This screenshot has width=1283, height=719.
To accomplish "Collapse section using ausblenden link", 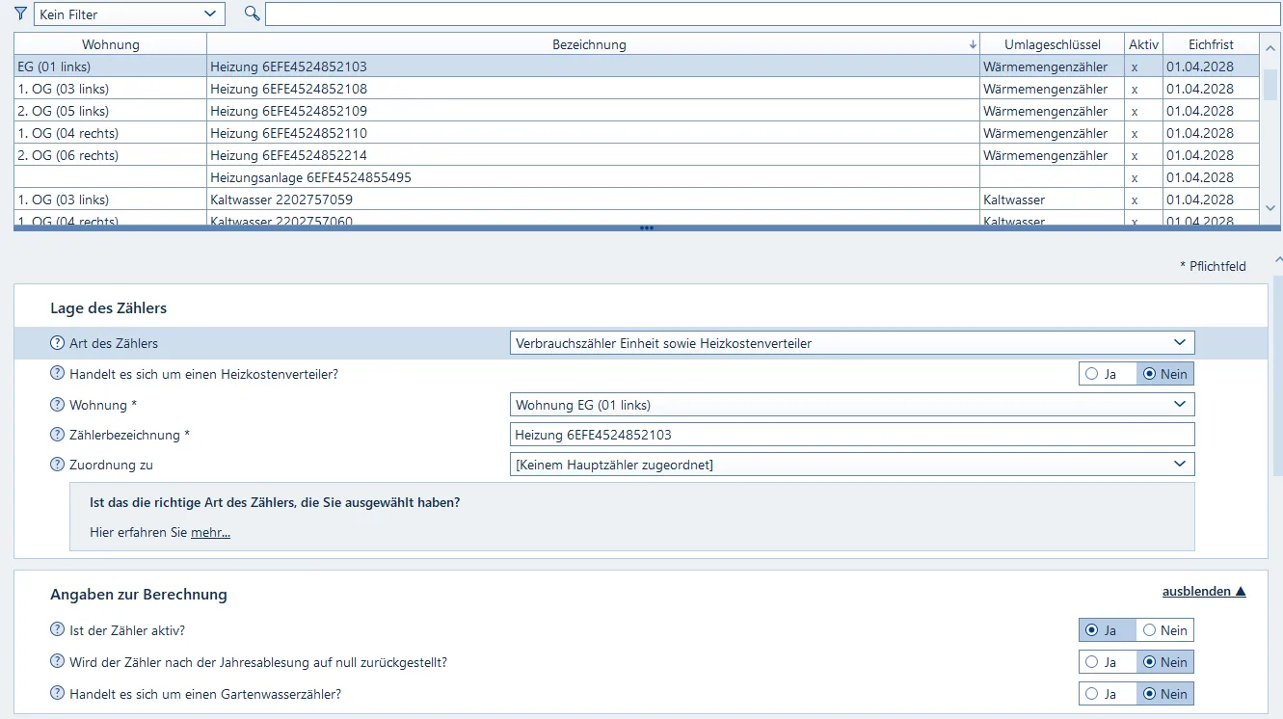I will [x=1203, y=591].
